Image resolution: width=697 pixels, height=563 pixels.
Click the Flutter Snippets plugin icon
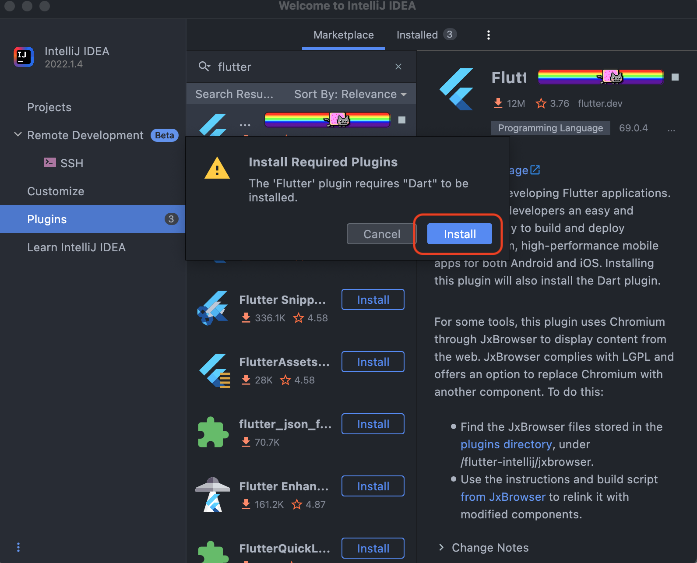[213, 308]
